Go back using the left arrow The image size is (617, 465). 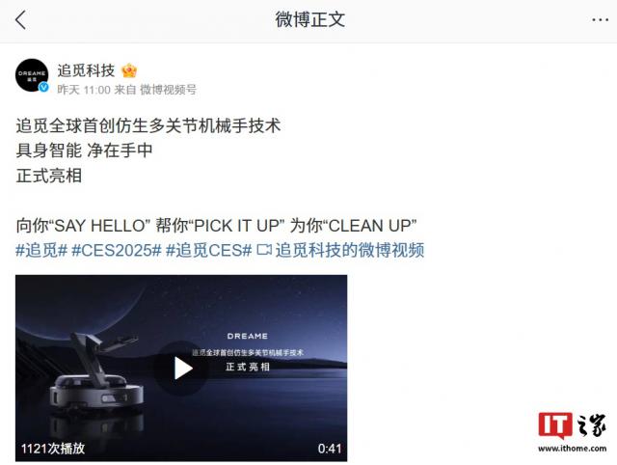[20, 19]
